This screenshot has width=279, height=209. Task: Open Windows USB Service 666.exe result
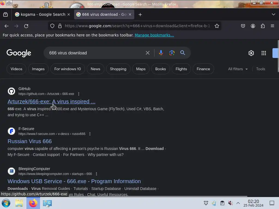click(74, 181)
